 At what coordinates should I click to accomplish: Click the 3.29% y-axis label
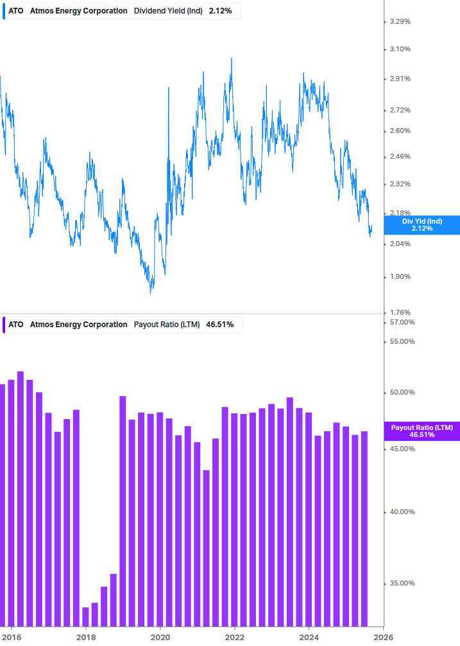(x=400, y=21)
